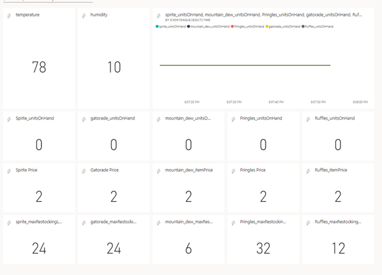Click the Pringles_unitsOnHand tile title
The height and width of the screenshot is (275, 382).
click(x=261, y=118)
